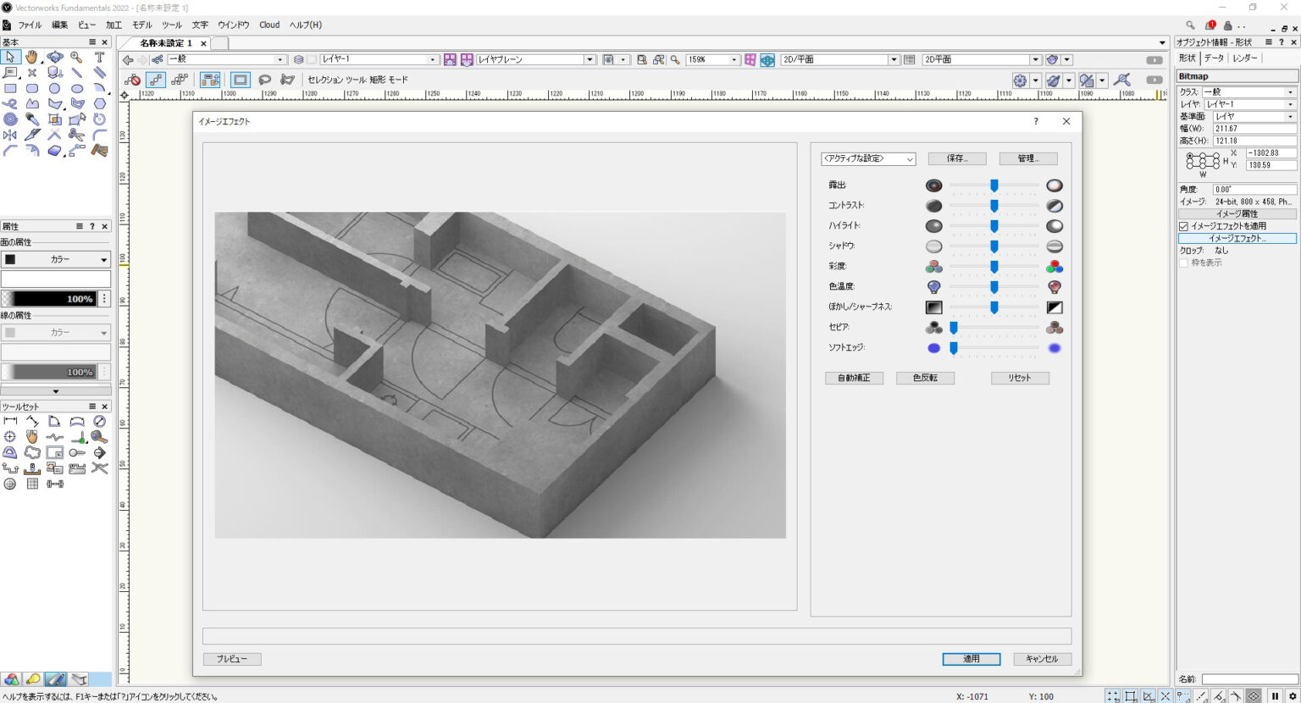Open the ファイル menu
This screenshot has width=1301, height=703.
point(32,25)
